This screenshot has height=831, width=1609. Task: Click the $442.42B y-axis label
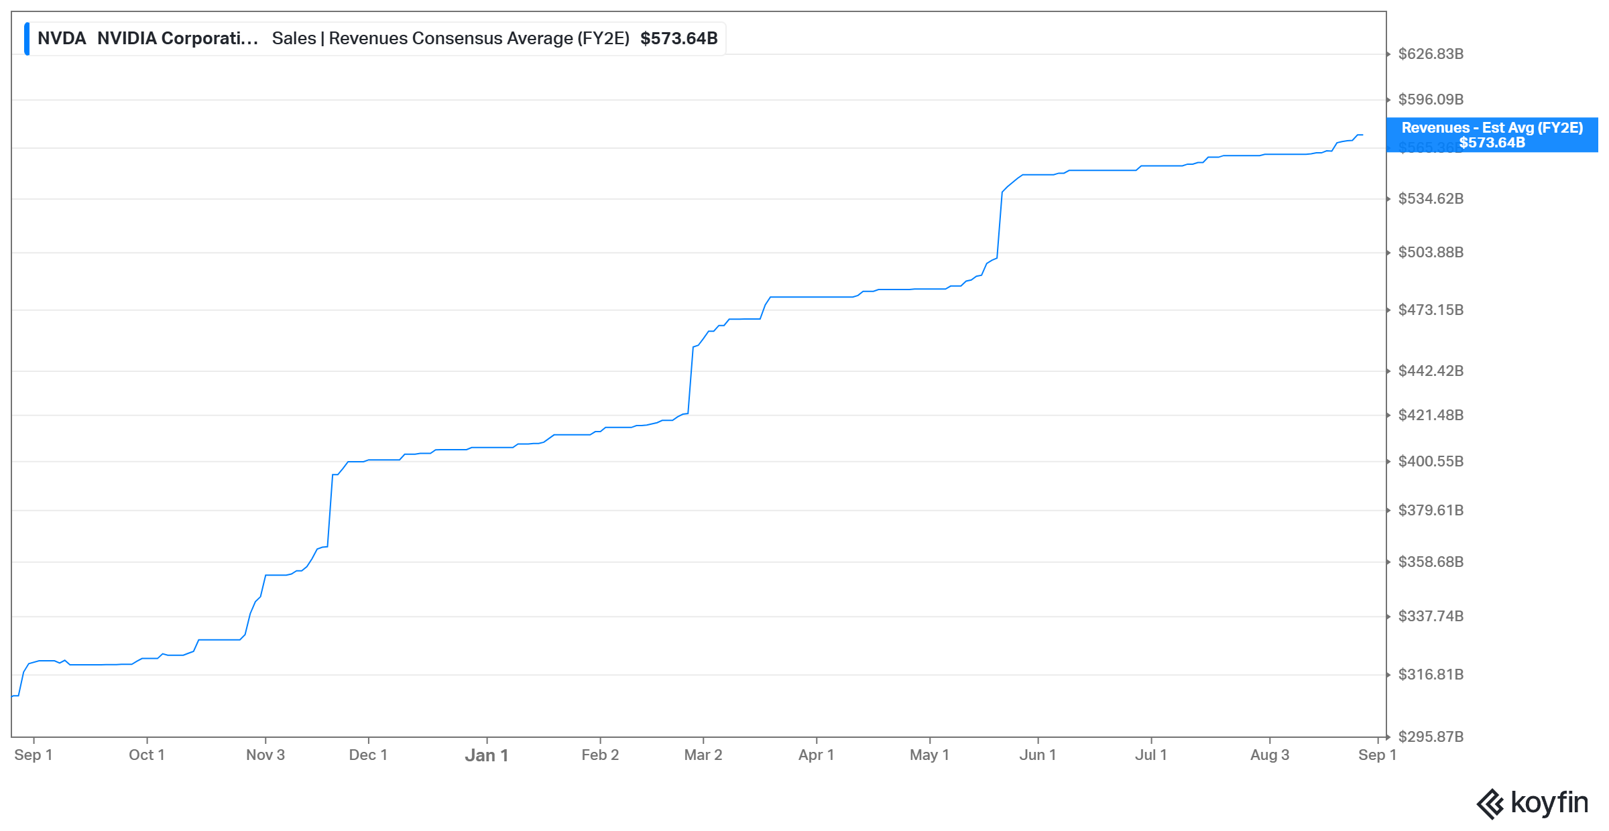point(1431,371)
